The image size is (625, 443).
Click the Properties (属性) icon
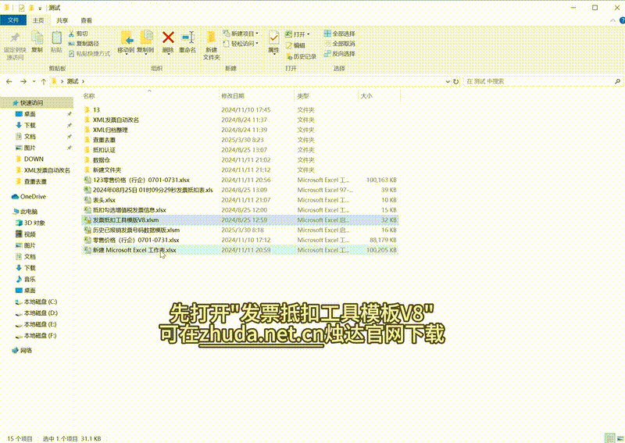pyautogui.click(x=274, y=38)
